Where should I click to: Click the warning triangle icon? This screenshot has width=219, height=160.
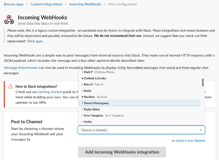11,86
